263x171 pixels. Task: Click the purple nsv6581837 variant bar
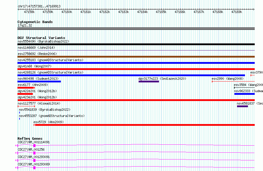(242, 106)
